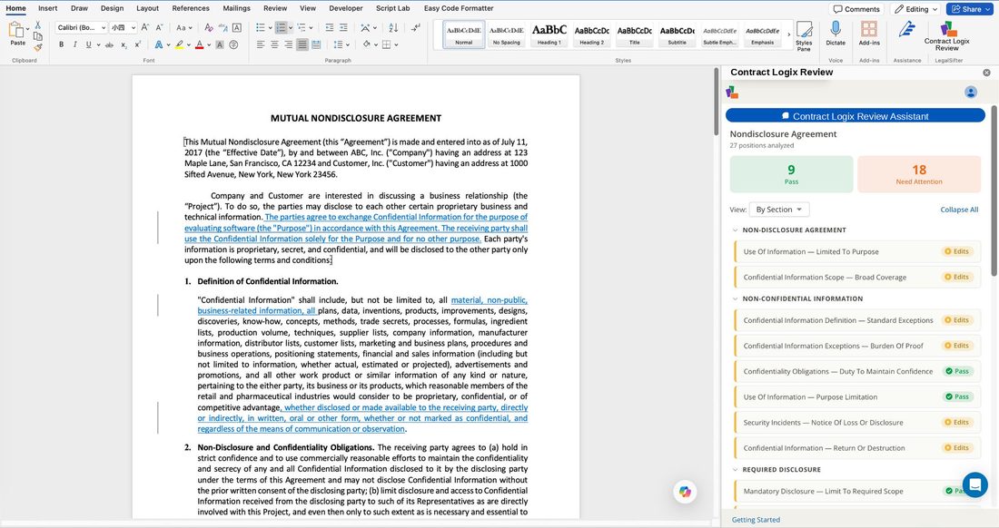Center the paragraph text
This screenshot has width=999, height=528.
click(274, 44)
